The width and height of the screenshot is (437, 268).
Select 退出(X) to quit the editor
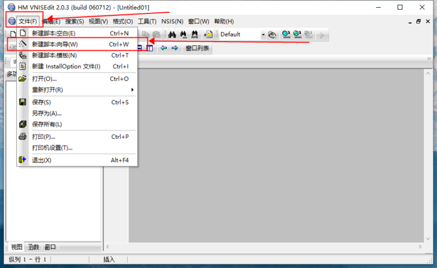[77, 160]
